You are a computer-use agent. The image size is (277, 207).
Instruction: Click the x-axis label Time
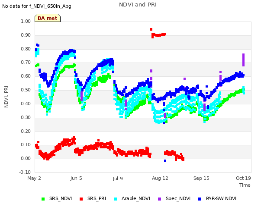(245, 185)
